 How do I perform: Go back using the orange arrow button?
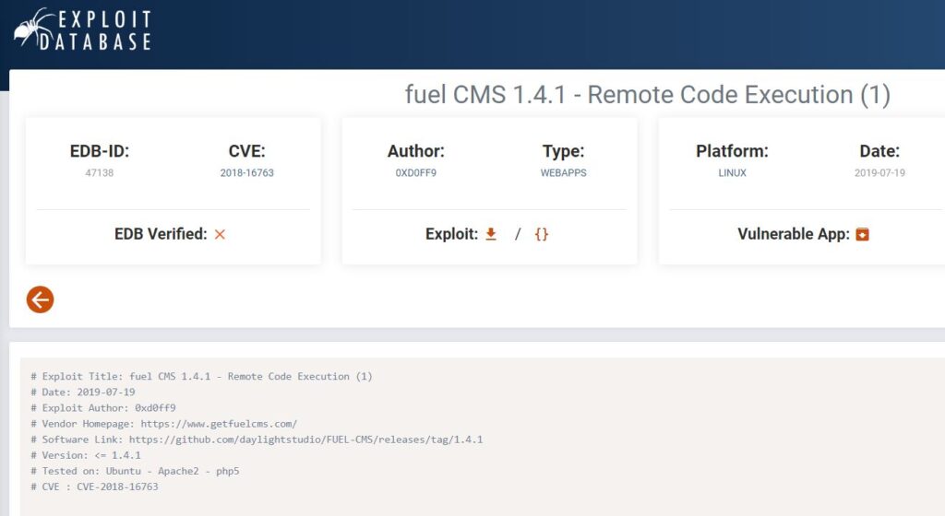(41, 299)
